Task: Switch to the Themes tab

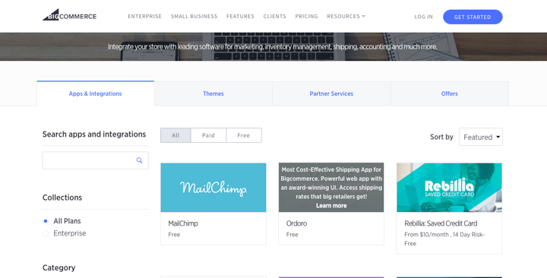Action: [x=213, y=93]
